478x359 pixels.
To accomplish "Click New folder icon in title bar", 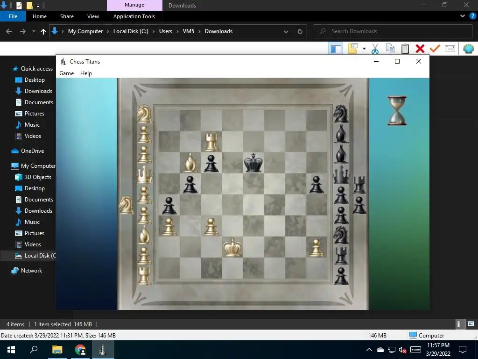I will [29, 6].
